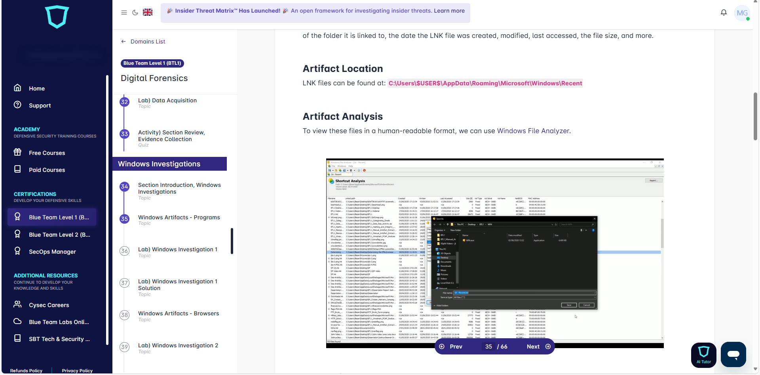760x375 pixels.
Task: Go to Home in the sidebar
Action: pos(37,89)
